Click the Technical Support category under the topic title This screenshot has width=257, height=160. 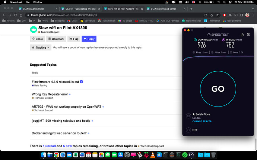49,32
